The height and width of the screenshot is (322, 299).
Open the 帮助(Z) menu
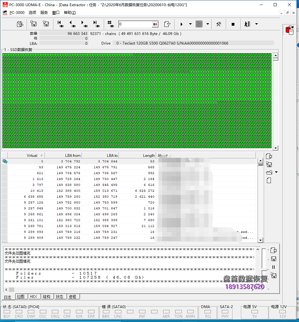[70, 12]
